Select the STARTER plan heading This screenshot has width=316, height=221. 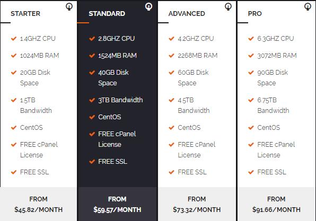click(25, 13)
